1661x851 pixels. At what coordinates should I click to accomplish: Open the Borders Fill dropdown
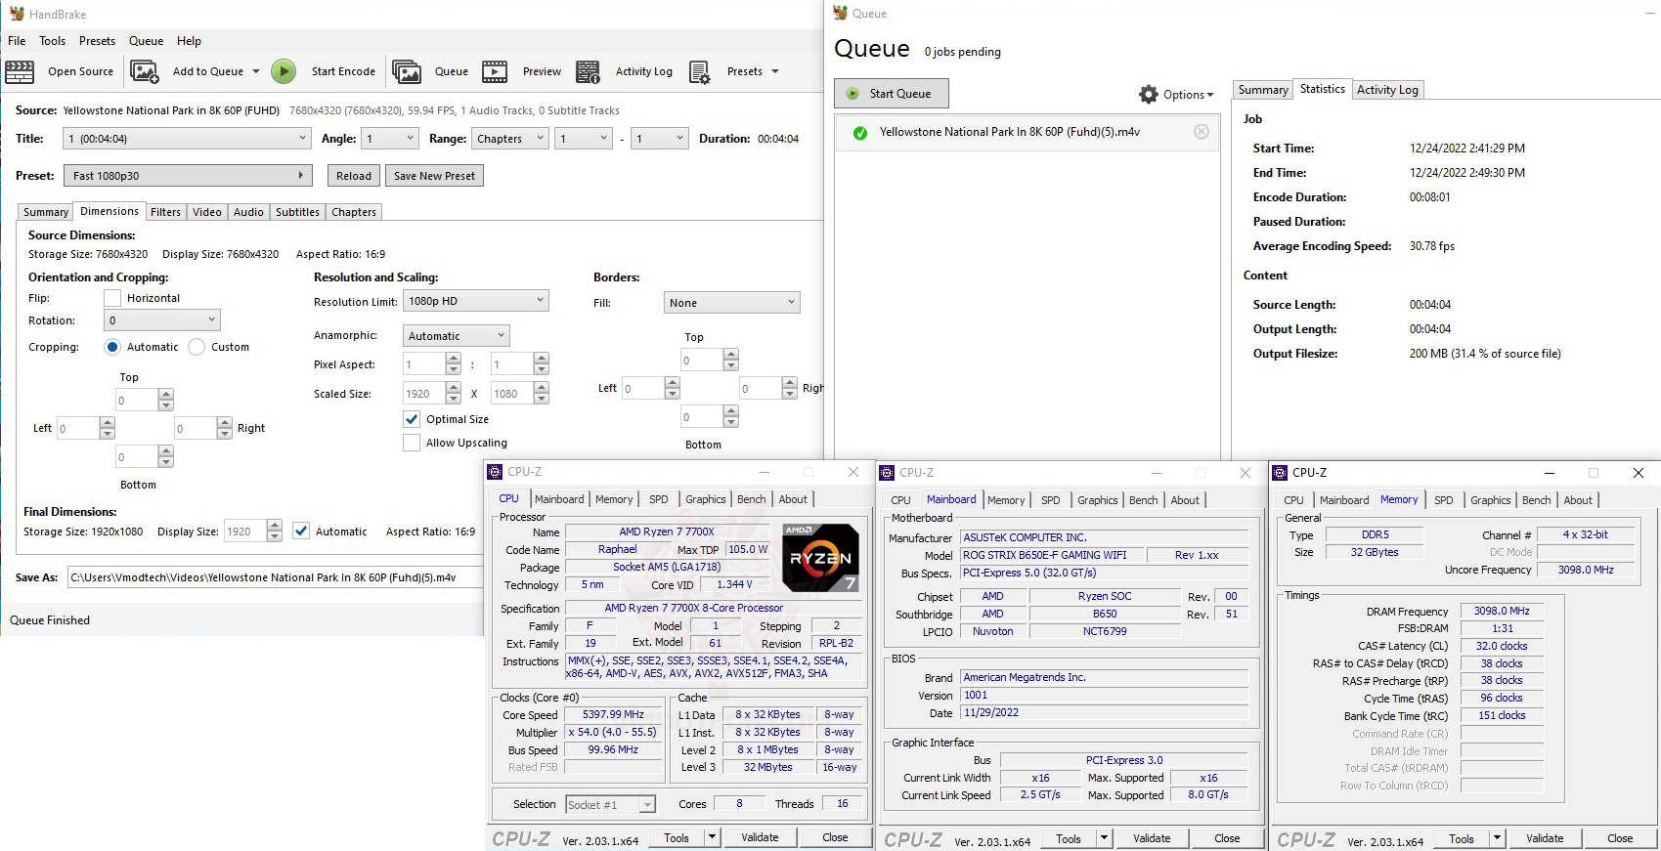[732, 303]
